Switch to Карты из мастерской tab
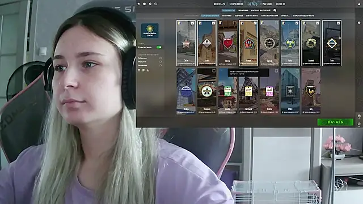363x204 pixels. point(261,10)
